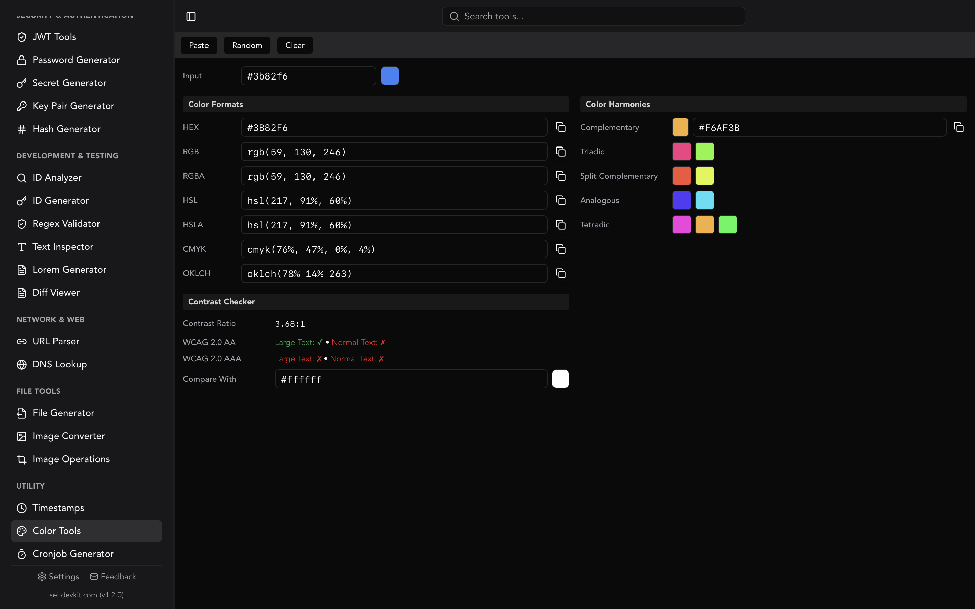Open Timestamps via its clock icon
The width and height of the screenshot is (975, 609).
pos(21,508)
